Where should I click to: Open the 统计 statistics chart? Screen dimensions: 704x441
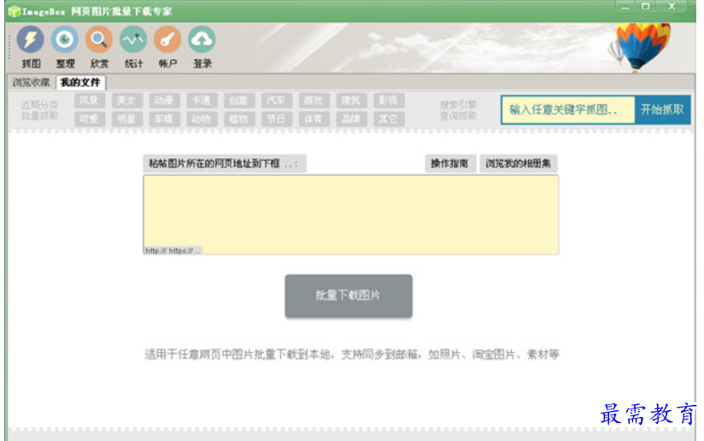click(133, 47)
